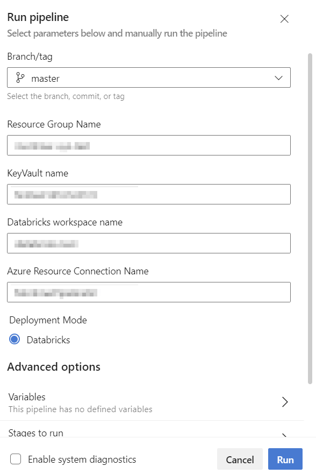
Task: Select the Databricks deployment mode radio
Action: (15, 339)
